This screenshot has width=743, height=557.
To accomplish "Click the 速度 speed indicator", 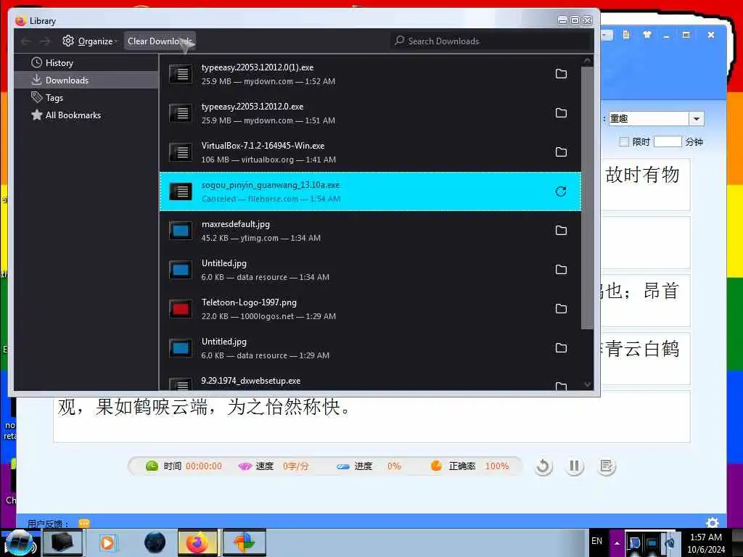I will pyautogui.click(x=274, y=466).
